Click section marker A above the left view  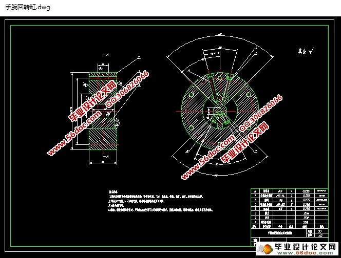105,55
